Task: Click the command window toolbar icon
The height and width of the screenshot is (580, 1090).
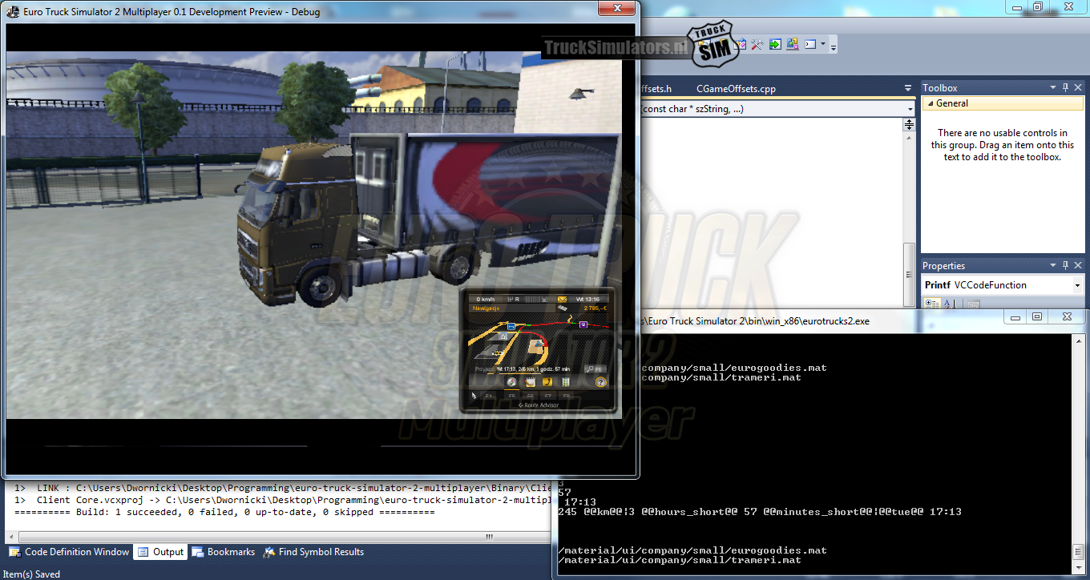Action: (810, 45)
